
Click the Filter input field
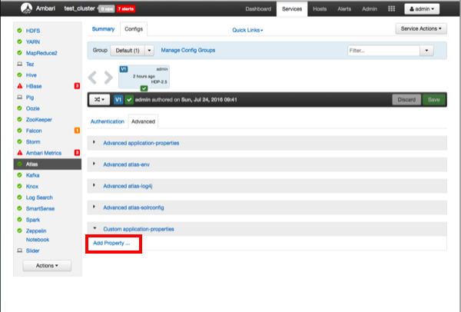383,50
